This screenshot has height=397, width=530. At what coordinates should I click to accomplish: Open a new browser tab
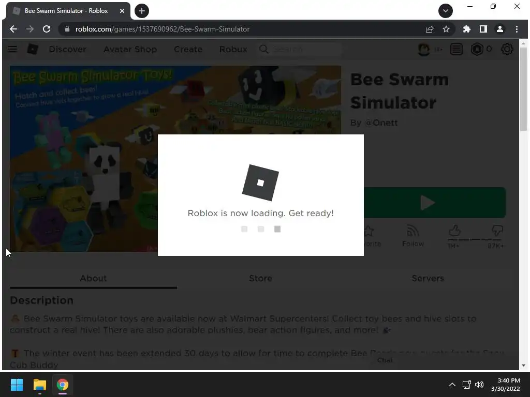pyautogui.click(x=142, y=11)
